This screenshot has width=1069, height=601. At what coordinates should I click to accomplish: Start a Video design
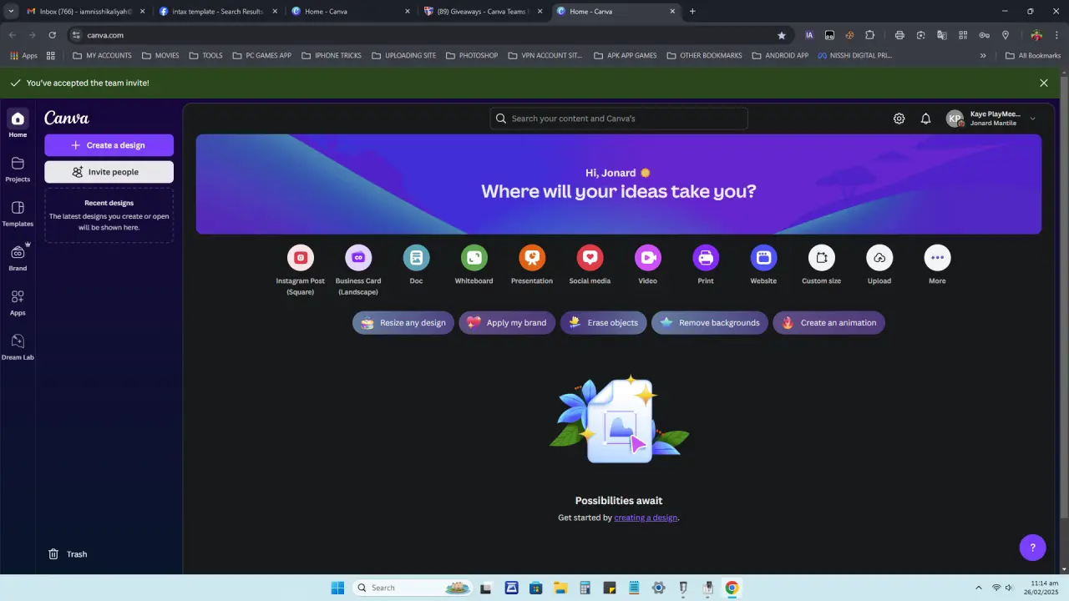tap(648, 258)
